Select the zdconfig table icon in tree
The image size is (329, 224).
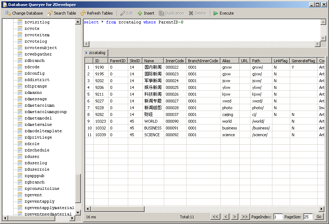(x=20, y=73)
